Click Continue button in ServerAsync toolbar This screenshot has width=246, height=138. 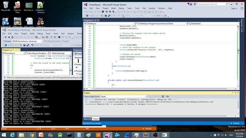tap(77, 45)
